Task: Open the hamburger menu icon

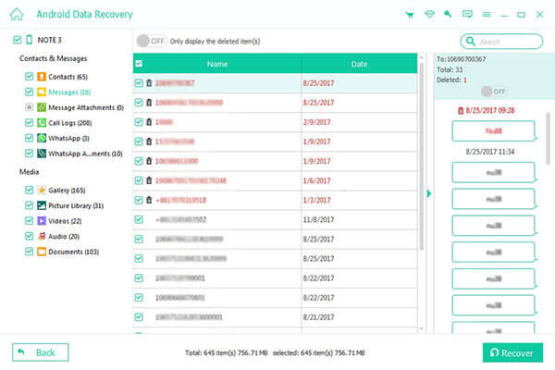Action: click(487, 15)
